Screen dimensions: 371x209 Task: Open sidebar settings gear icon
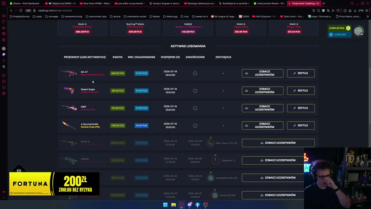[4, 93]
